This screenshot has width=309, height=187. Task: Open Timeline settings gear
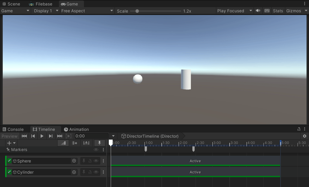tap(304, 136)
